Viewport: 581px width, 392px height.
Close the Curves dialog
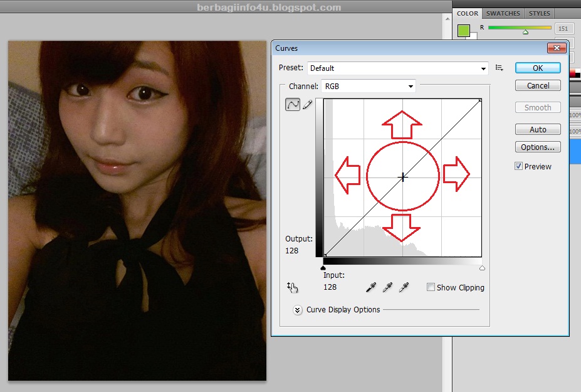click(x=557, y=48)
